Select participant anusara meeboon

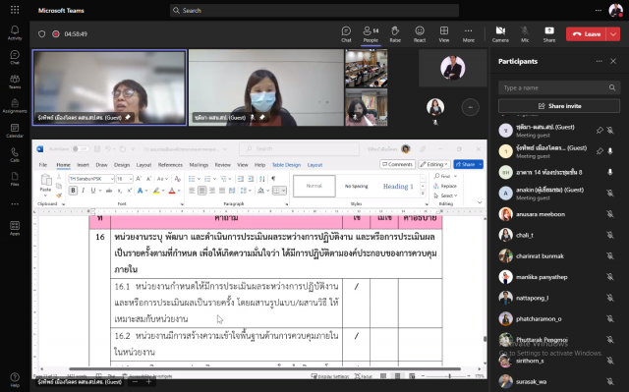click(x=559, y=214)
